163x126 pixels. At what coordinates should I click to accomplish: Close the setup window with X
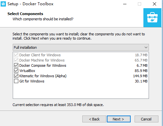[155, 4]
